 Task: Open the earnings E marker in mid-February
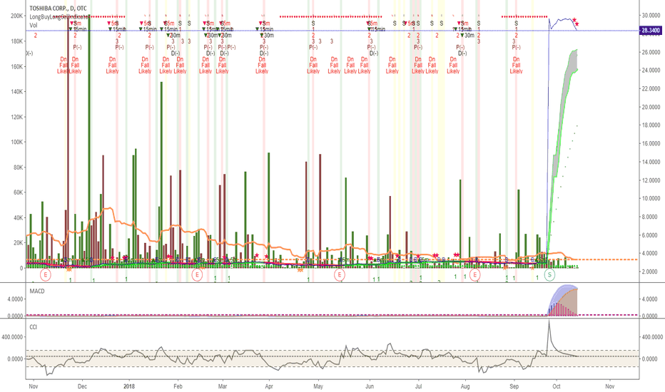197,274
